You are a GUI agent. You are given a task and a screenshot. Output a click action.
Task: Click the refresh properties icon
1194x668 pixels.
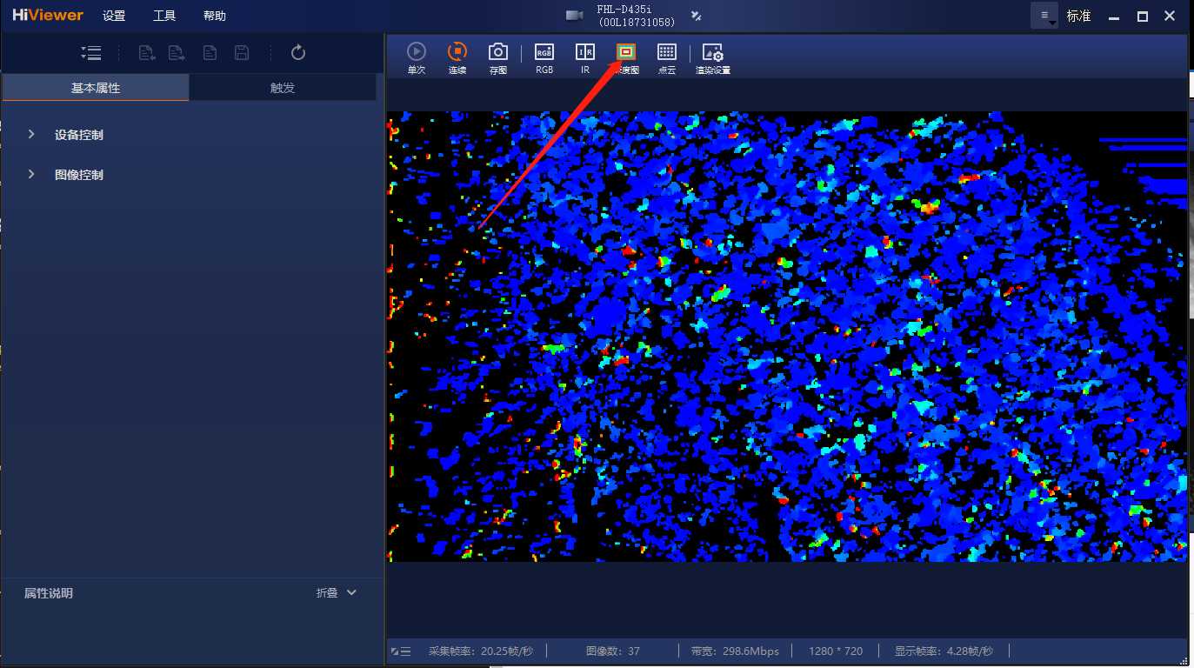click(x=298, y=53)
